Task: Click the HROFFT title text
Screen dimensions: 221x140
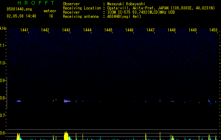Action: click(36, 3)
